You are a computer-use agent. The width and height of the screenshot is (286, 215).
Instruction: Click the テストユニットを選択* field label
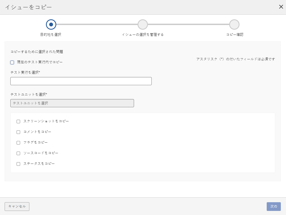pos(29,94)
